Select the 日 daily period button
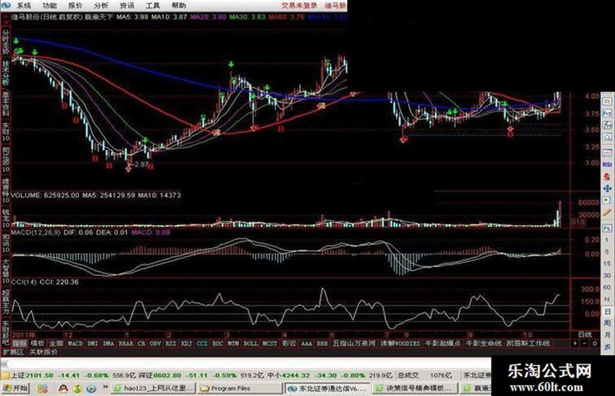Screen dimensions: 615x396 pyautogui.click(x=607, y=311)
